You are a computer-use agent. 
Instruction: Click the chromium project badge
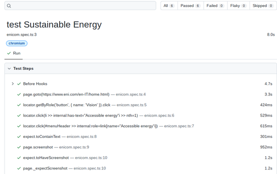pyautogui.click(x=17, y=43)
